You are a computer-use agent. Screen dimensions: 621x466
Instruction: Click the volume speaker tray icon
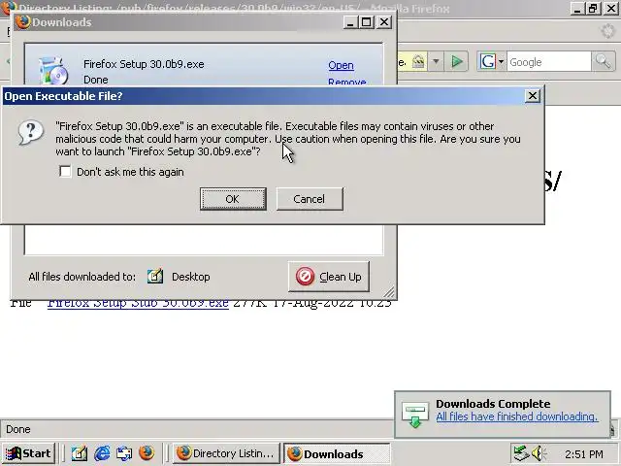coord(539,453)
